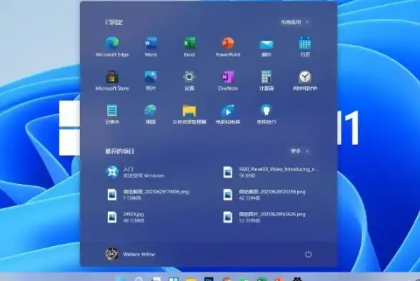Open recommended file 1920_Panel03_Video_Introducing
Screen dimensions: 420x281
(x=271, y=172)
